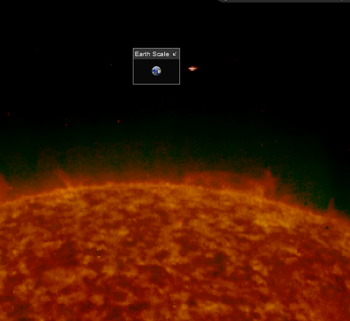Click the Earth Scale box title bar background
This screenshot has width=350, height=321.
click(x=156, y=54)
